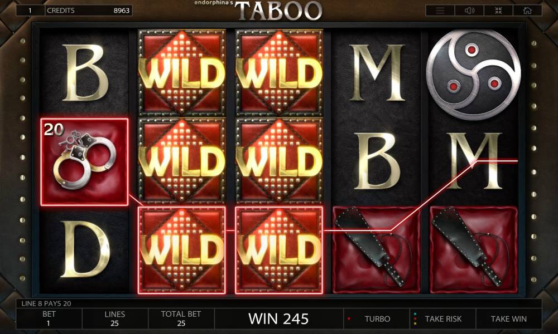Click the WIN 245 display

point(278,319)
